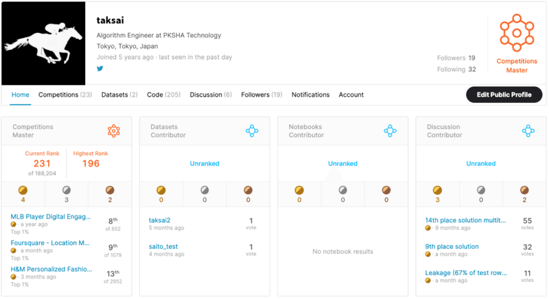Open 14th place solution discussion link
This screenshot has height=299, width=549.
coord(465,220)
